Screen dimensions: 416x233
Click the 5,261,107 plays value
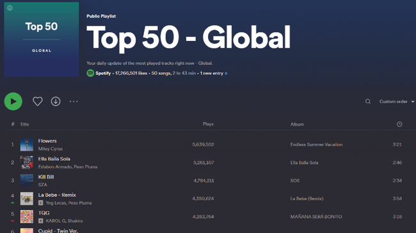tap(204, 163)
